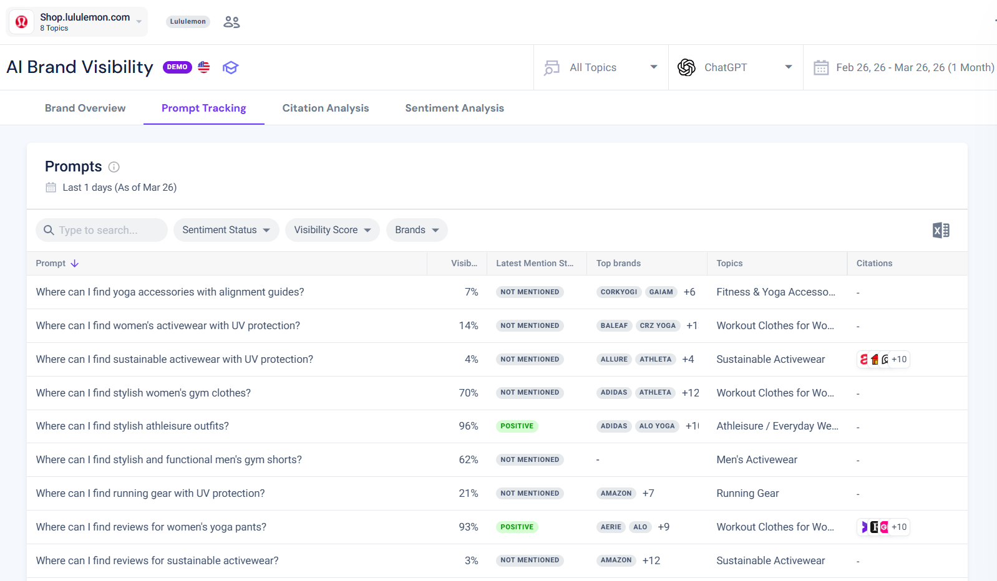Open prompt about reviews for sustainable activewear

click(157, 561)
